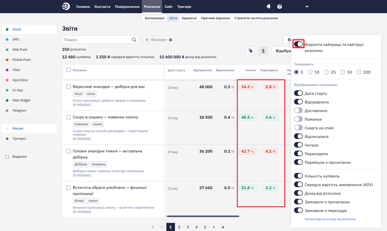Open the Контакти menu item
The image size is (387, 231).
click(102, 7)
